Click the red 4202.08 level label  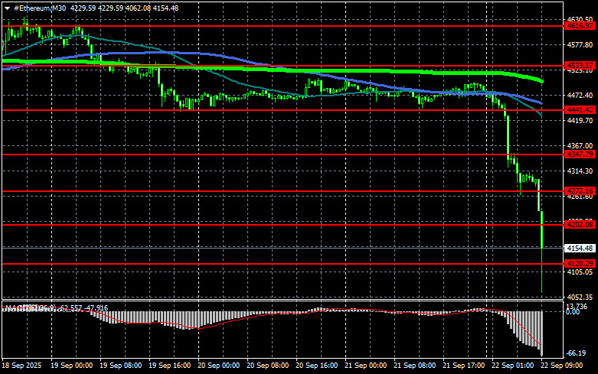pyautogui.click(x=580, y=225)
